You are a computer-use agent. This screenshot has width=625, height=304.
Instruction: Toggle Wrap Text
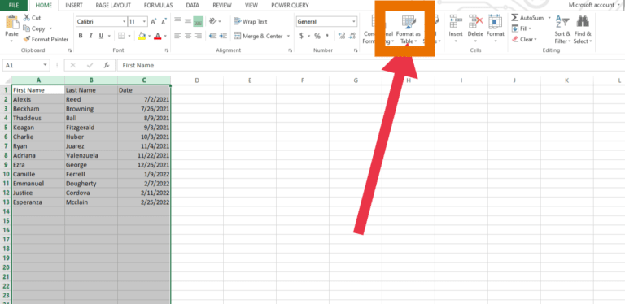pyautogui.click(x=251, y=21)
